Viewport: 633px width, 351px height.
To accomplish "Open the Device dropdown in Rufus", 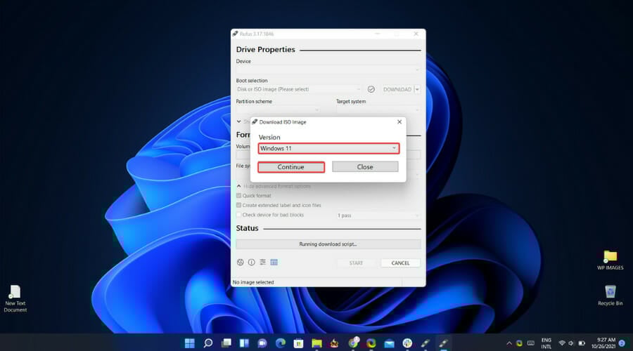I will [x=328, y=69].
